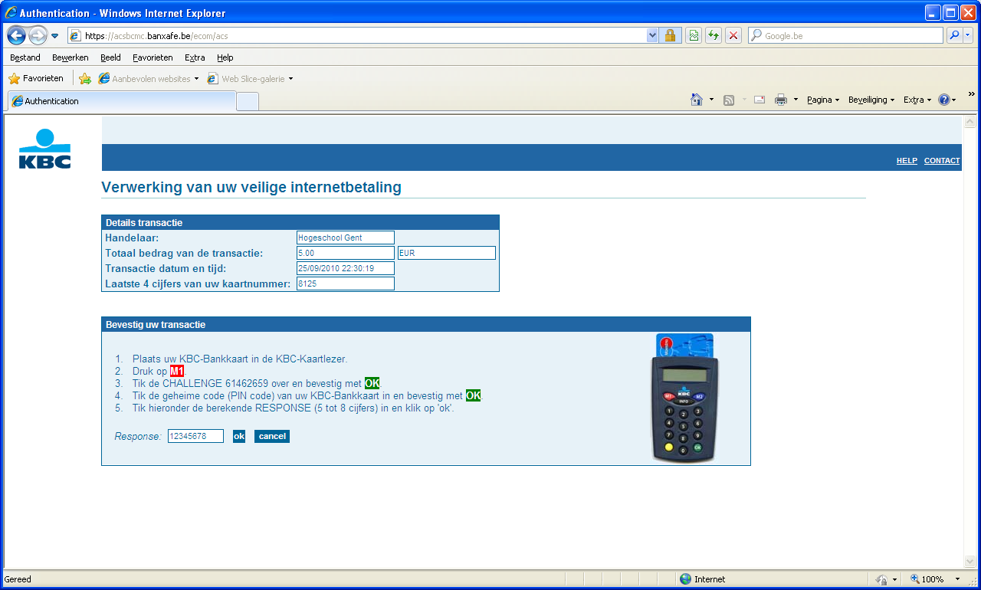Screen dimensions: 981x590
Task: Click the card number field 8125
Action: click(346, 284)
